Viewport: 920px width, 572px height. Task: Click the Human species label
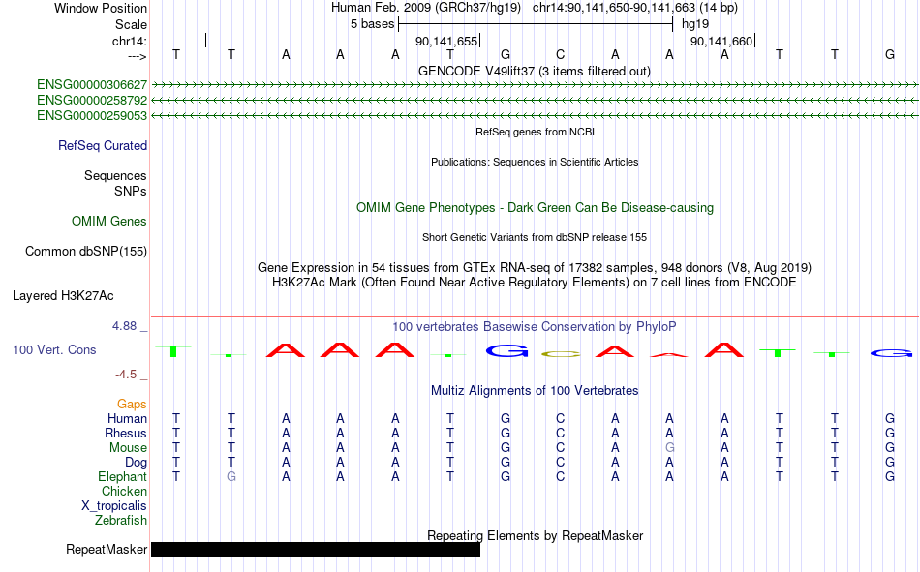(x=127, y=418)
